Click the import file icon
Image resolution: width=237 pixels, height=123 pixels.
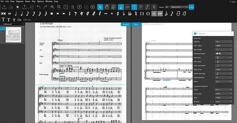coord(4,7)
